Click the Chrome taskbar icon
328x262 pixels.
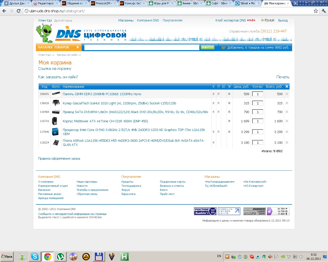coord(47,256)
